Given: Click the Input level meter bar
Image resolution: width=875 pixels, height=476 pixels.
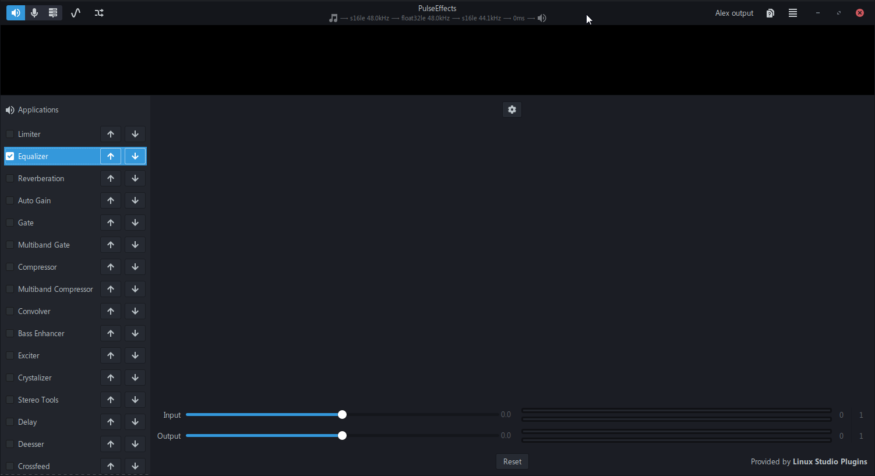Looking at the screenshot, I should tap(676, 415).
